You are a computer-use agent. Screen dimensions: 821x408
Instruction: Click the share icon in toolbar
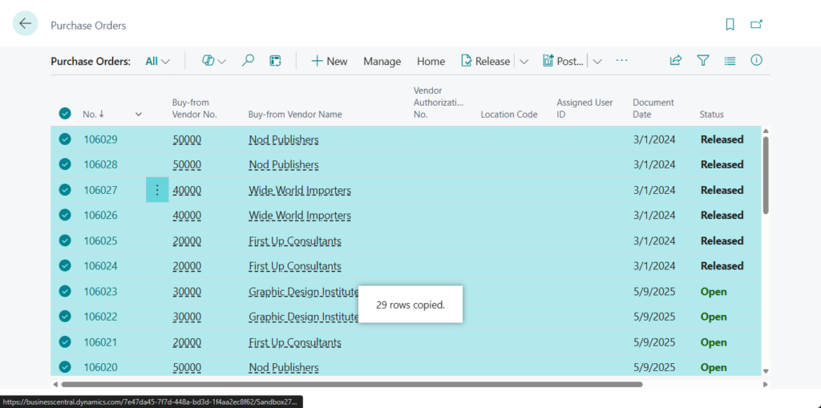pyautogui.click(x=676, y=61)
